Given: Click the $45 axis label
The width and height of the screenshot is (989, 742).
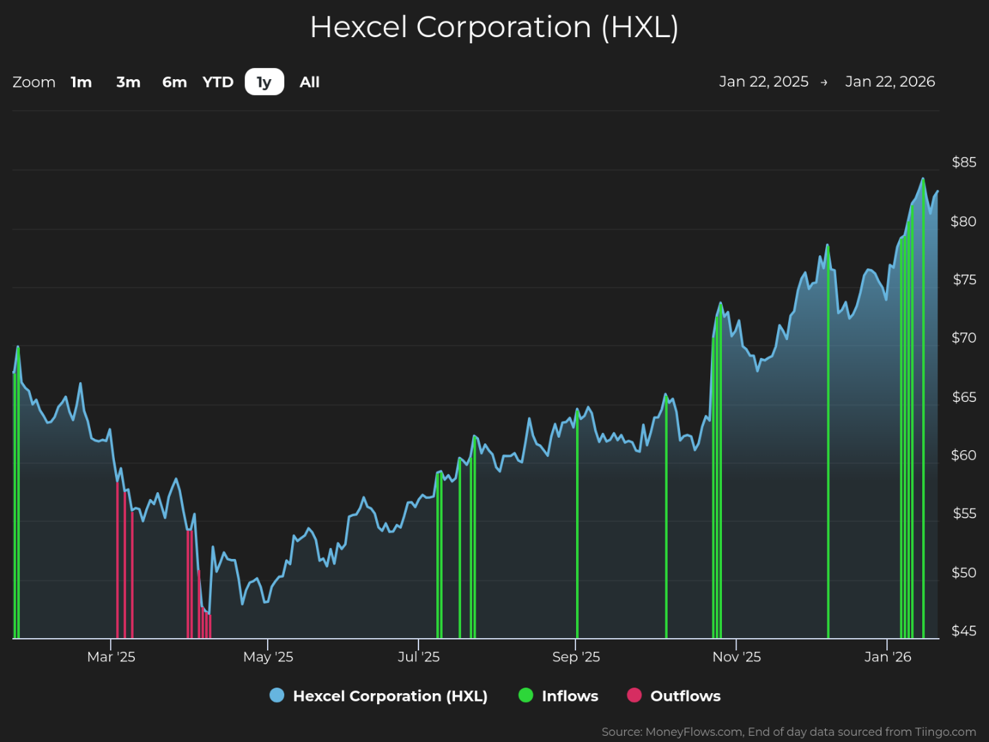Looking at the screenshot, I should (964, 631).
